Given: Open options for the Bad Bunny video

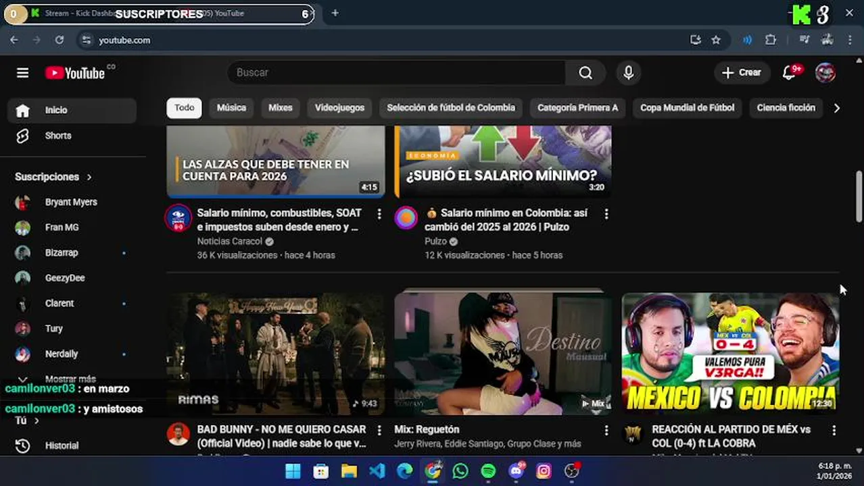Looking at the screenshot, I should [x=379, y=430].
